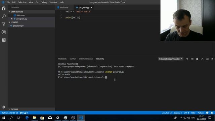Open Task View on taskbar
Screen dimensions: 215x121
[x=19, y=118]
